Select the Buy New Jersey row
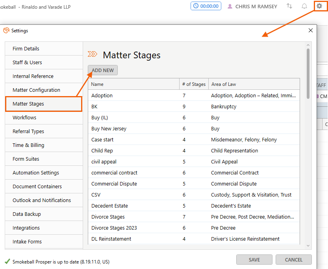The height and width of the screenshot is (269, 328). click(x=194, y=129)
